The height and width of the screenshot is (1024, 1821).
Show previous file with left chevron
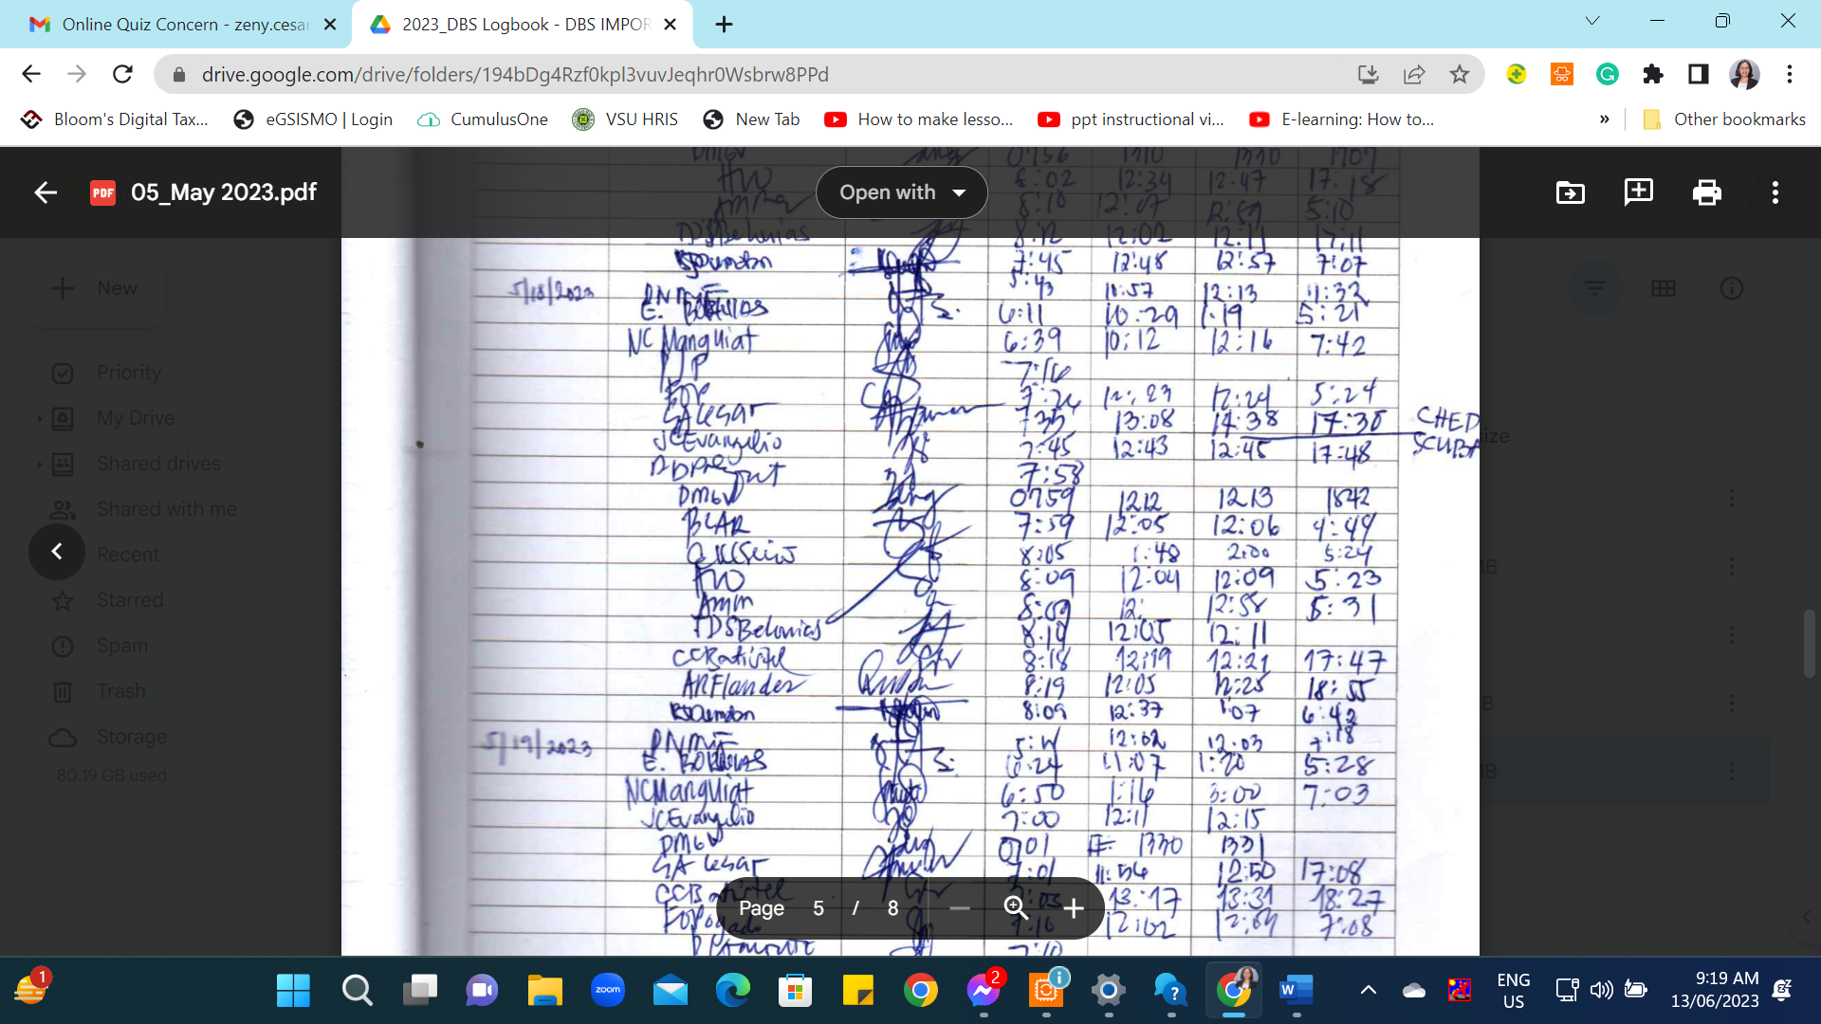click(57, 552)
